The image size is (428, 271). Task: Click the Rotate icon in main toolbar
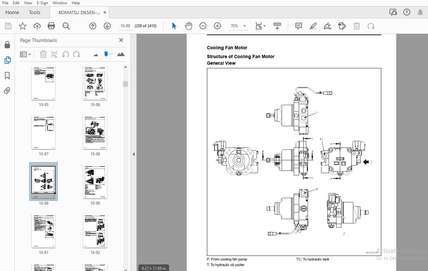coord(371,26)
